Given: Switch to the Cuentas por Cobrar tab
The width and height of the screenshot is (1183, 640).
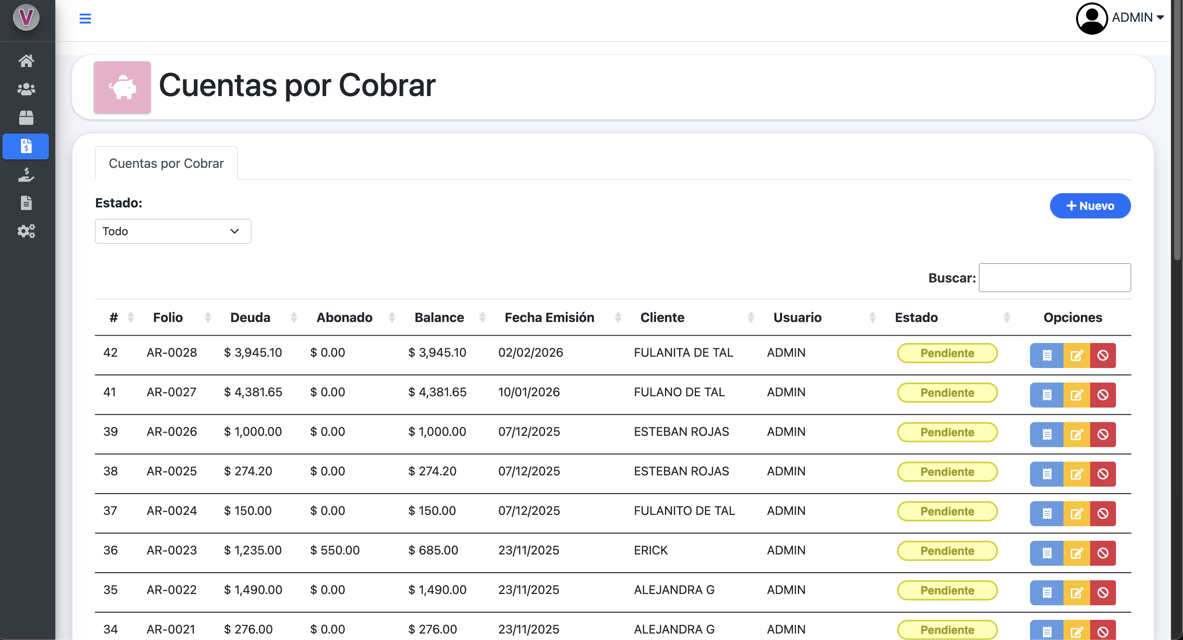Looking at the screenshot, I should click(x=166, y=163).
